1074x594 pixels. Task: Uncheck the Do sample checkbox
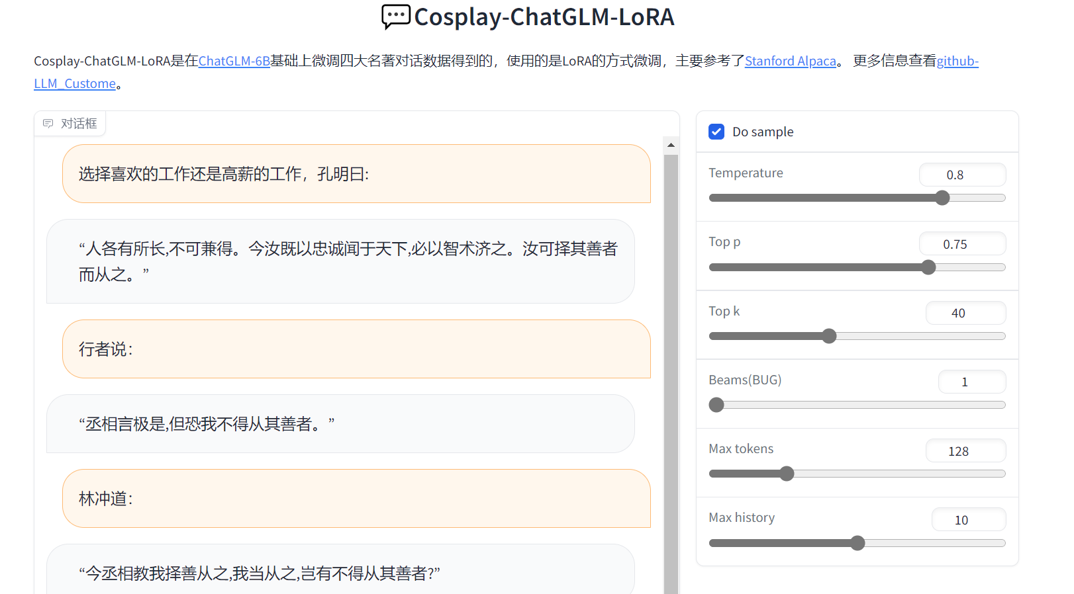point(716,132)
